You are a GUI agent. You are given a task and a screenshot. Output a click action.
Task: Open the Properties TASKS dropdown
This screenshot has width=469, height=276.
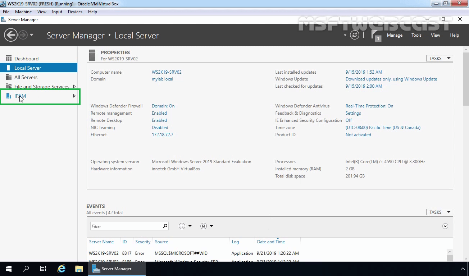[440, 58]
